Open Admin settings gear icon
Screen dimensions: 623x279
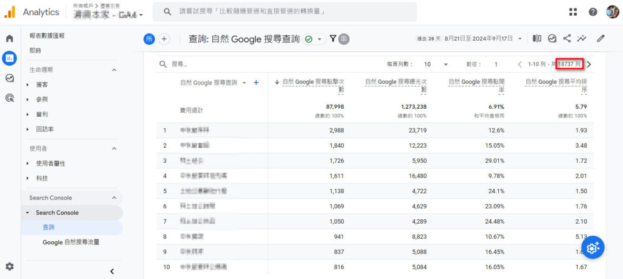coord(9,266)
